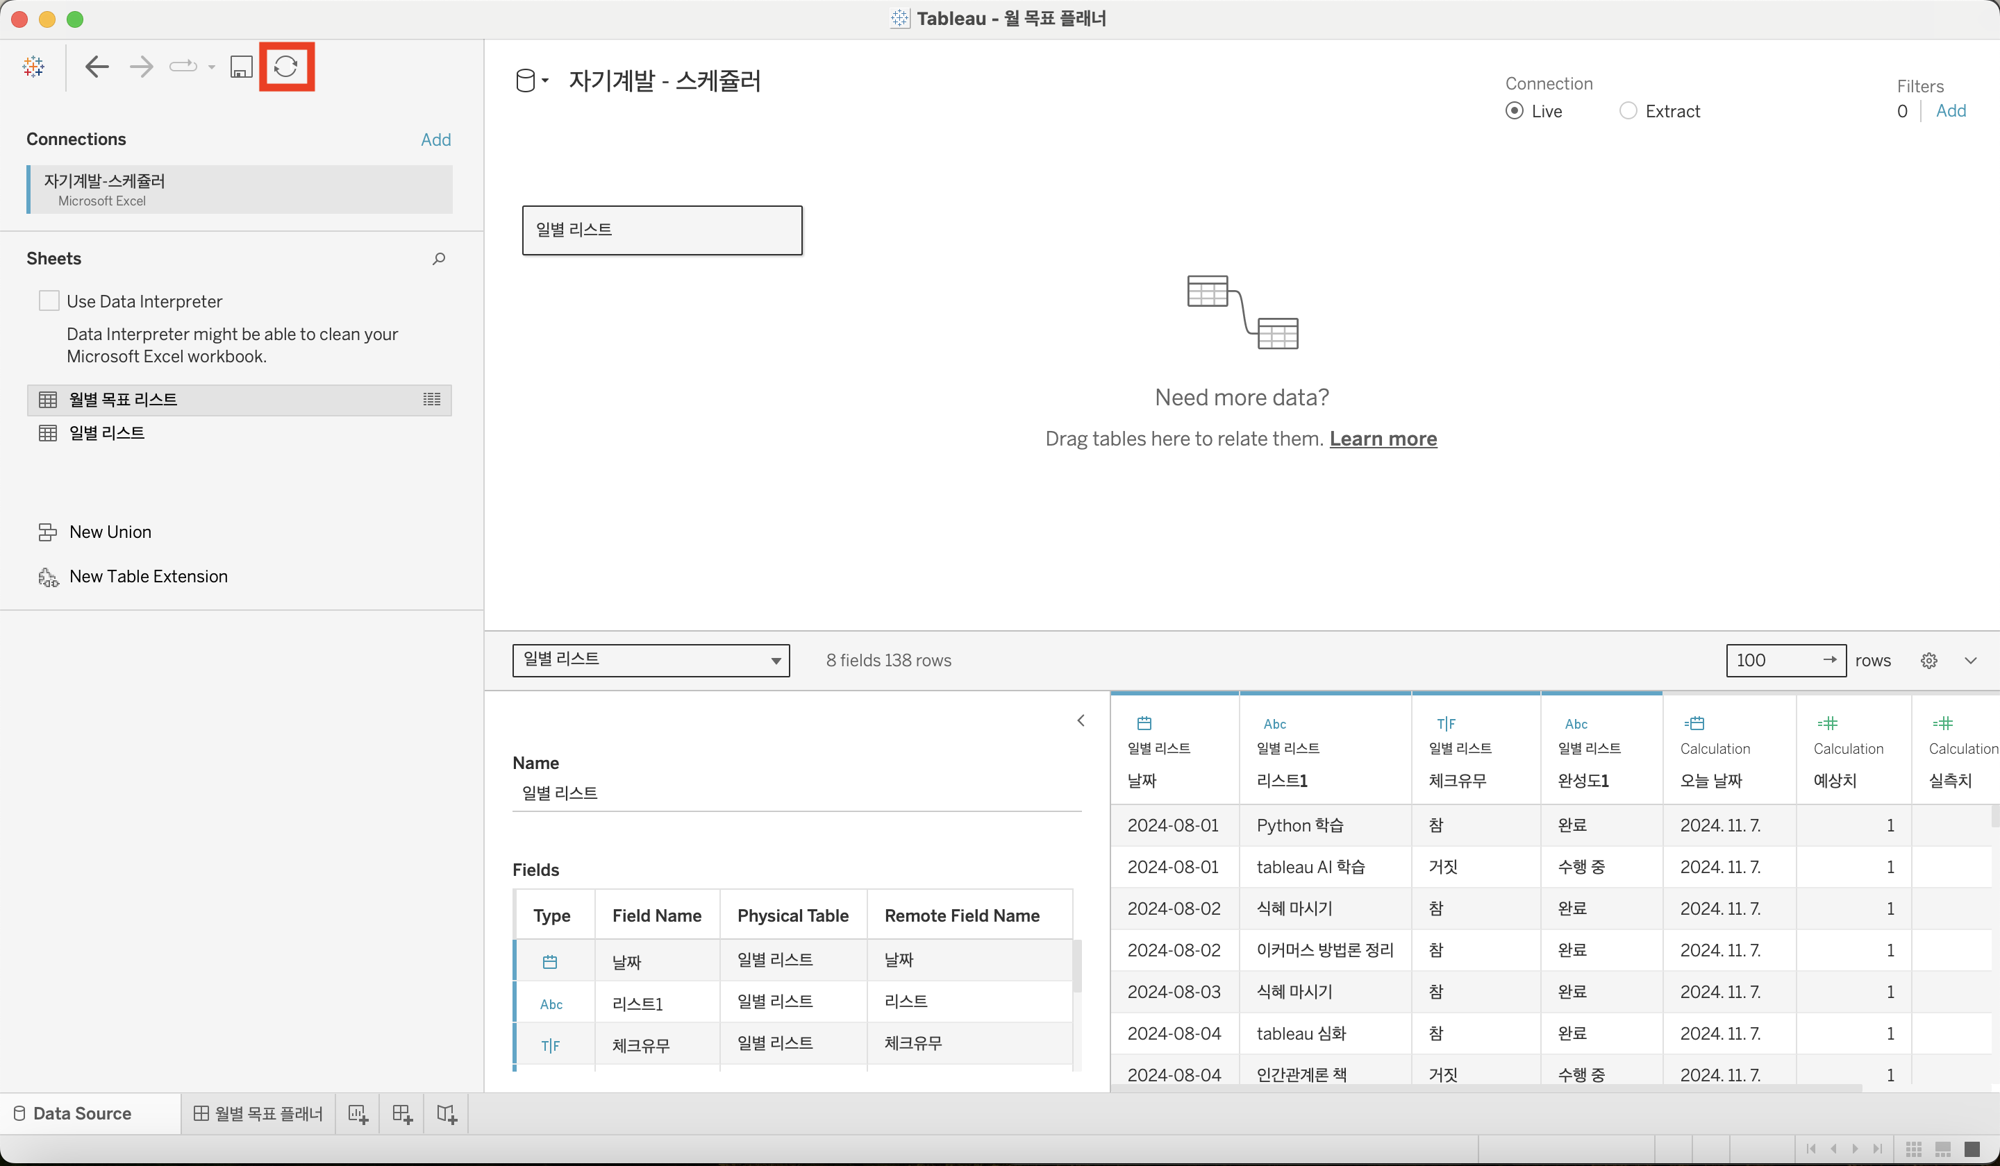This screenshot has width=2000, height=1166.
Task: Click the New Table Extension icon
Action: click(x=48, y=577)
